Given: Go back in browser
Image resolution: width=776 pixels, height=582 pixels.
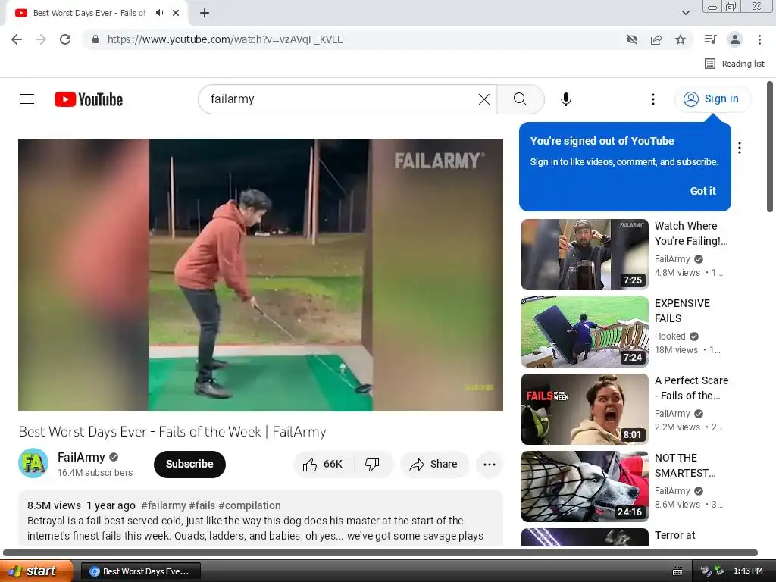Looking at the screenshot, I should pyautogui.click(x=17, y=39).
